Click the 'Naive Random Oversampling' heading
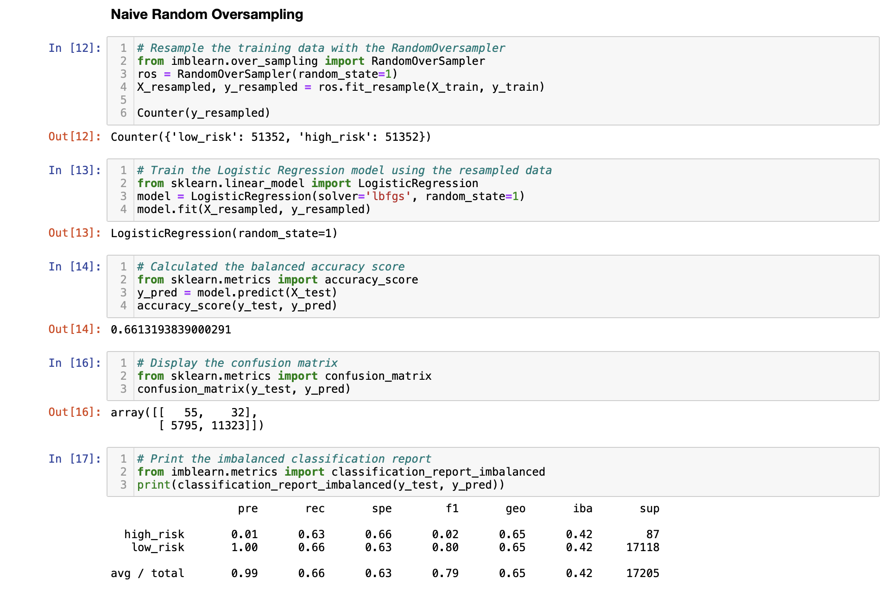896x603 pixels. [x=207, y=14]
